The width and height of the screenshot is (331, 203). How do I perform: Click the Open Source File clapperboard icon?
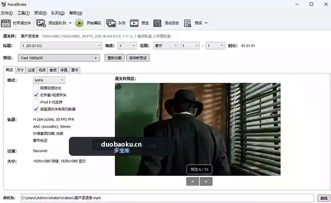[6, 23]
